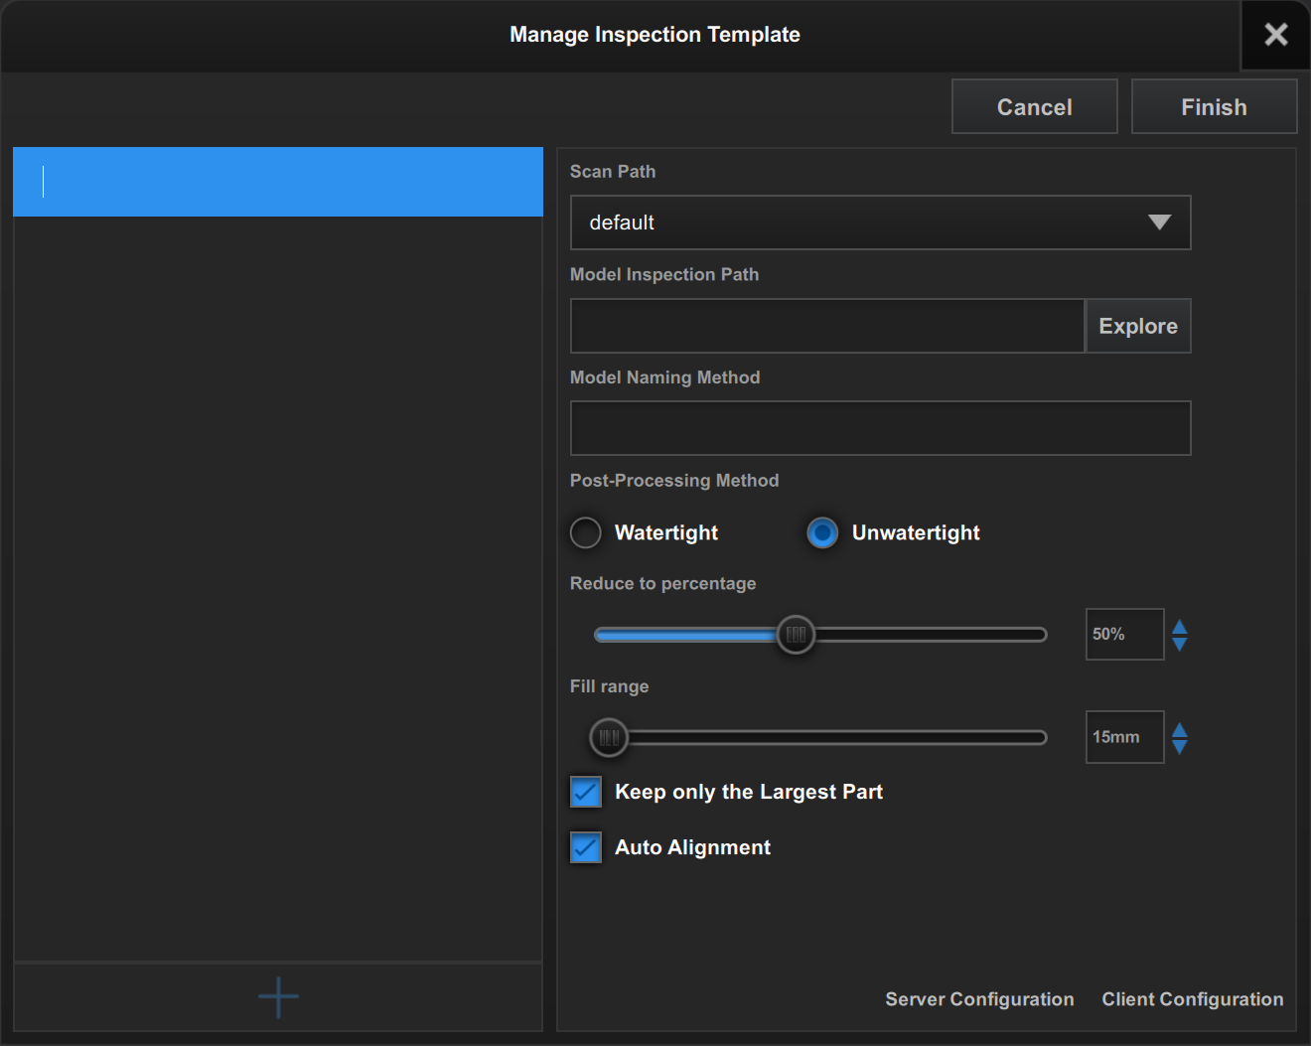
Task: Click the Model Naming Method text field
Action: tap(879, 428)
